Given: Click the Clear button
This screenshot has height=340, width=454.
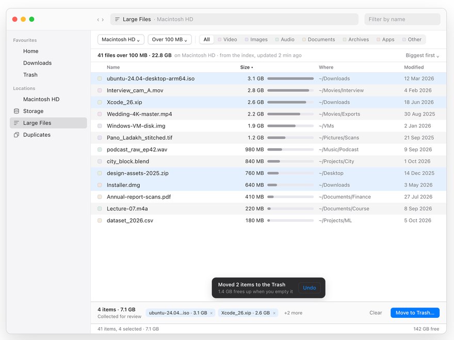Looking at the screenshot, I should pos(376,313).
